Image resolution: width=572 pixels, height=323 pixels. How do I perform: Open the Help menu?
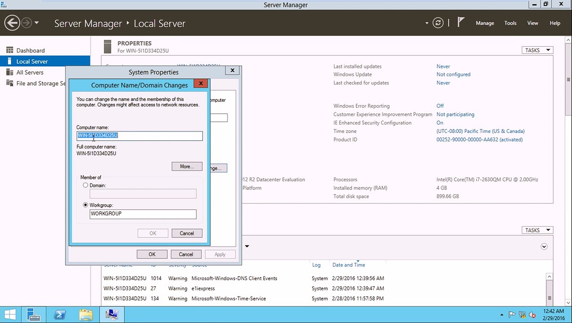pos(555,23)
